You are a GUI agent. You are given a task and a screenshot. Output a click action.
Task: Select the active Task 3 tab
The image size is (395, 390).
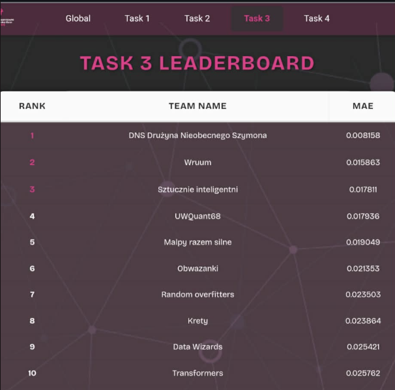(257, 18)
